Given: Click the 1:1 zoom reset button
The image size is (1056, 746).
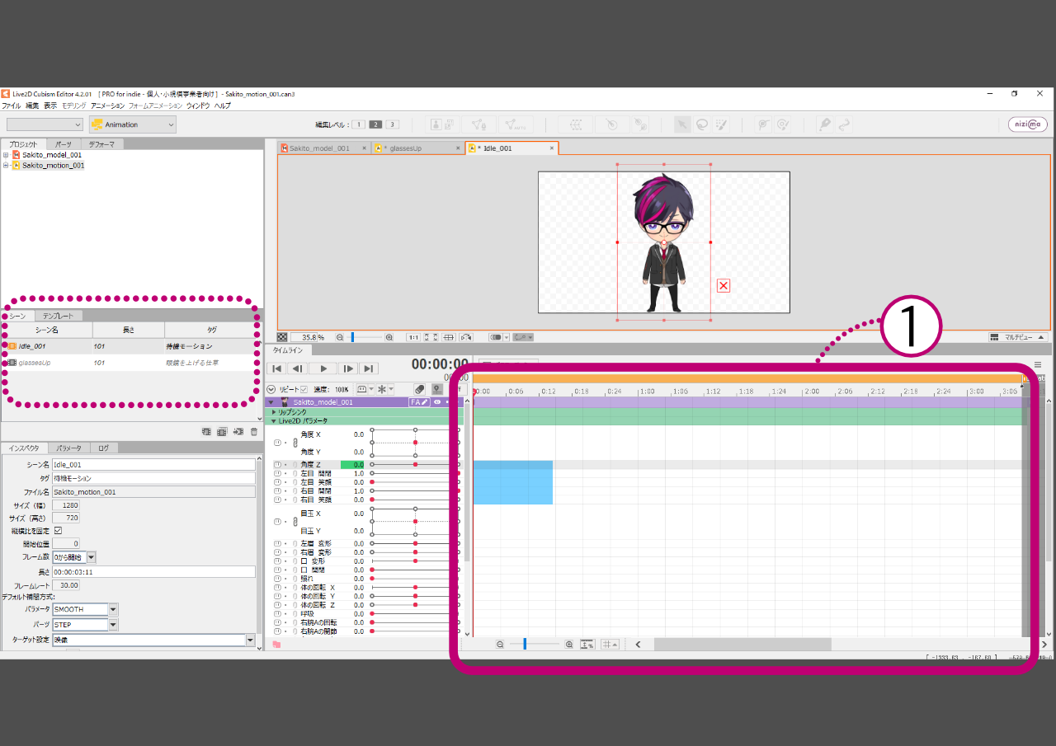Looking at the screenshot, I should [412, 337].
